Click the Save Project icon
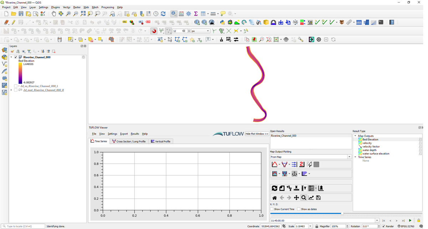 21,14
